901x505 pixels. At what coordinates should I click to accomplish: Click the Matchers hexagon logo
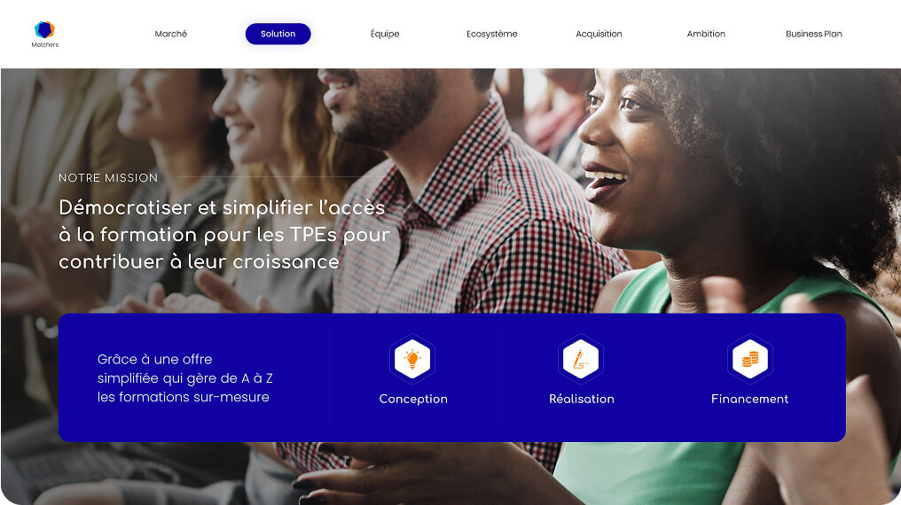click(x=44, y=29)
